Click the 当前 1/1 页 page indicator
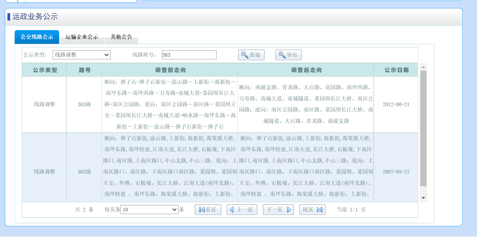 (x=351, y=210)
